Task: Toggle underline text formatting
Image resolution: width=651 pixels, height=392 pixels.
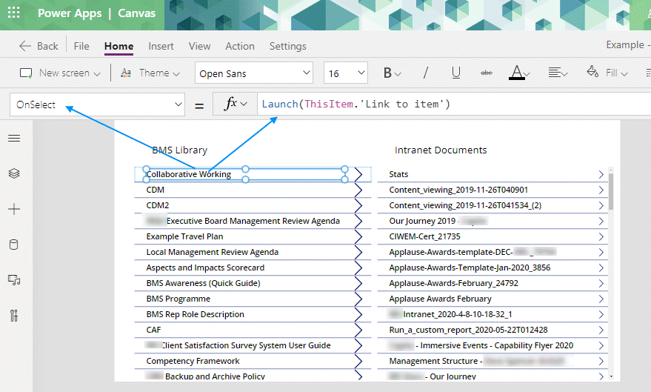Action: tap(456, 73)
